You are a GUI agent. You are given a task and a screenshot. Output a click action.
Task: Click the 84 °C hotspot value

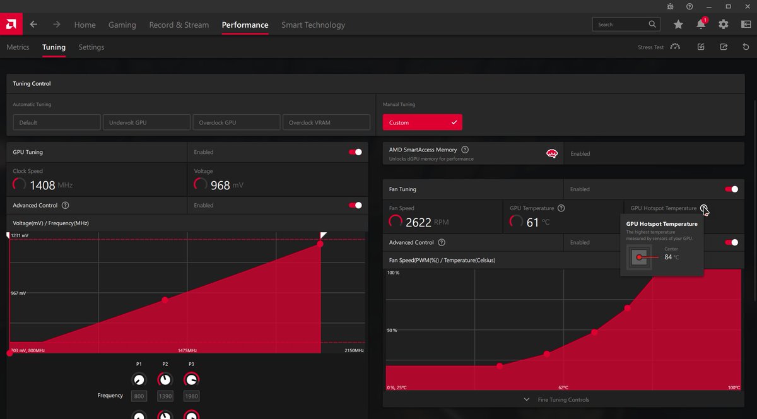[x=672, y=257]
